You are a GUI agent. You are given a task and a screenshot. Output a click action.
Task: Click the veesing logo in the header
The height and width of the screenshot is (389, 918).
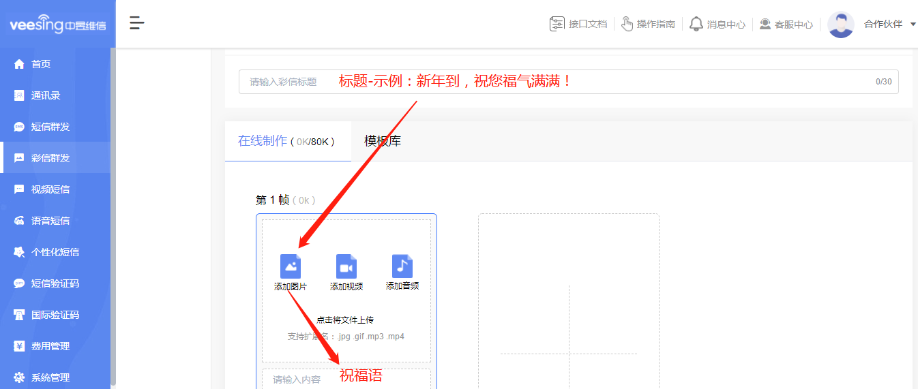57,25
